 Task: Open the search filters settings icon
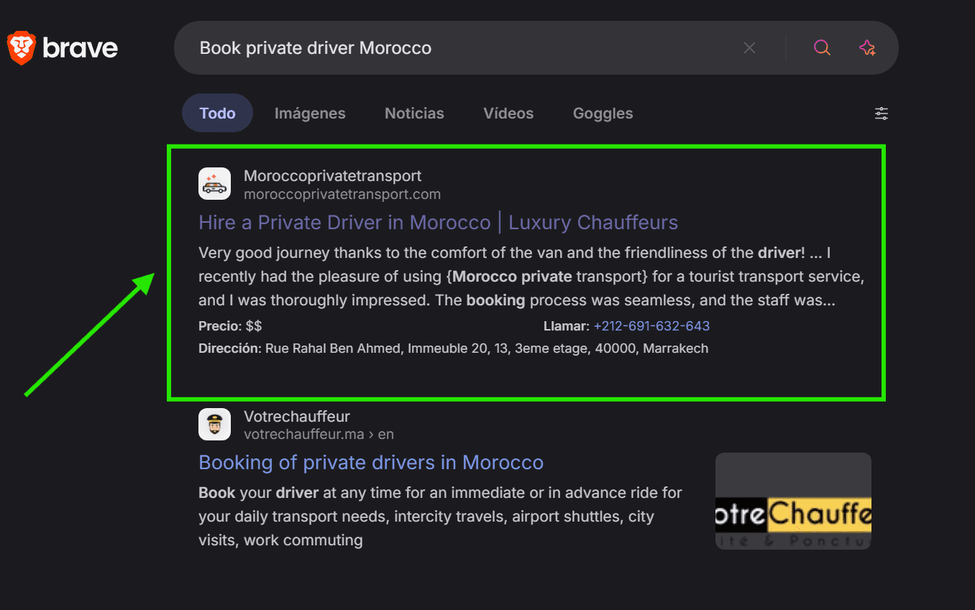tap(882, 114)
